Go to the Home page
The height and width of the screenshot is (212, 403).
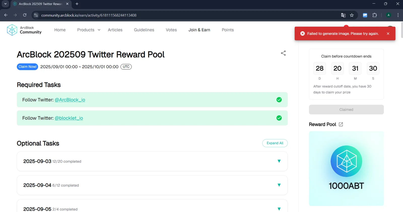click(60, 30)
